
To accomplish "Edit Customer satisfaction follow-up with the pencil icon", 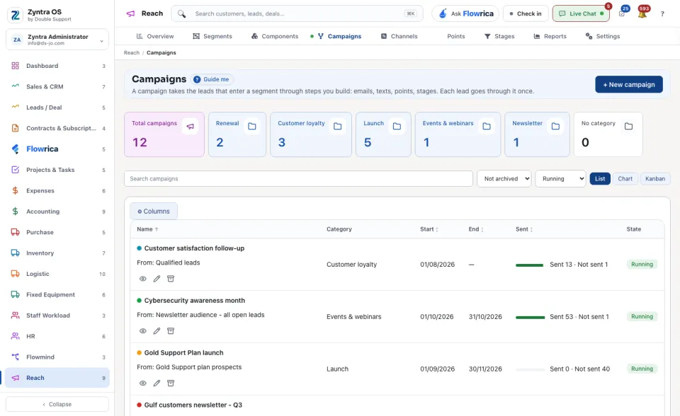I will coord(157,279).
